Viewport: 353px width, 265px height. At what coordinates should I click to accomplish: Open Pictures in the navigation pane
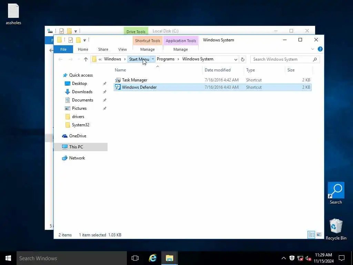79,108
